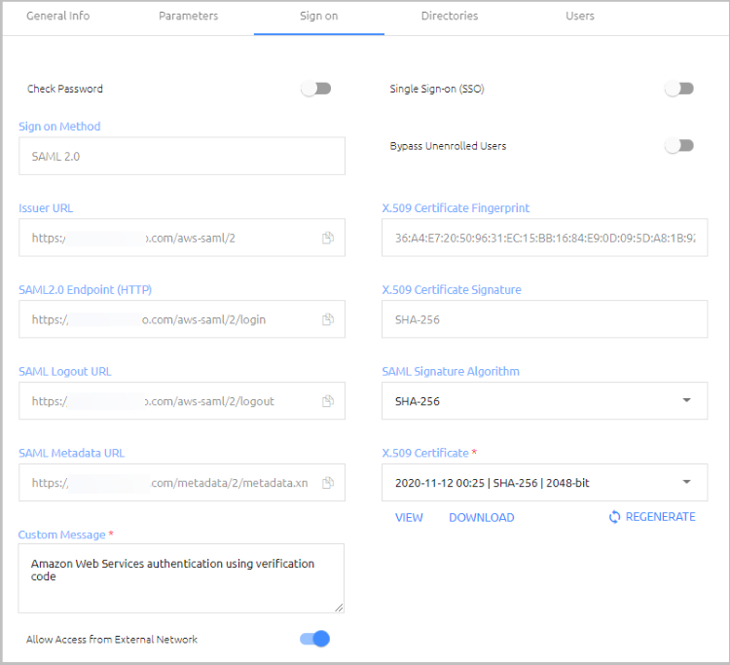
Task: Switch to the General Info tab
Action: click(58, 16)
